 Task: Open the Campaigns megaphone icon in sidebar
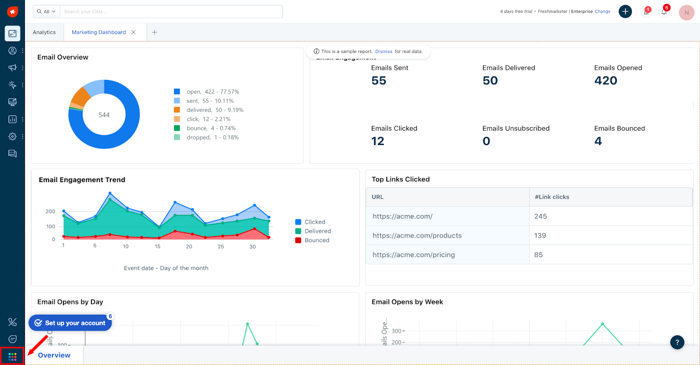12,68
